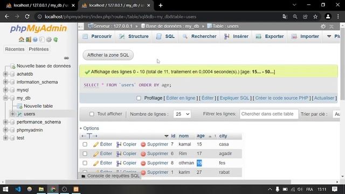This screenshot has width=345, height=194.
Task: Open the navigation settings gear icon
Action: [x=49, y=39]
